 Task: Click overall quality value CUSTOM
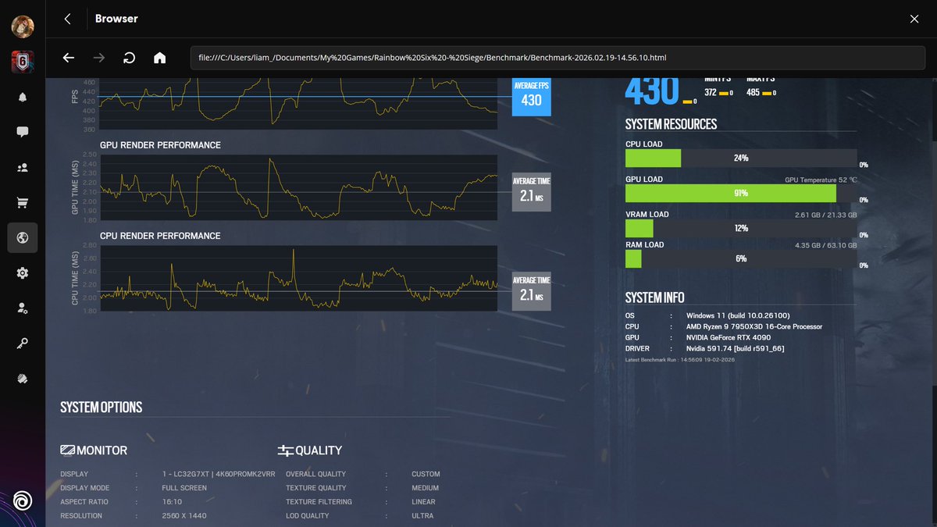426,474
